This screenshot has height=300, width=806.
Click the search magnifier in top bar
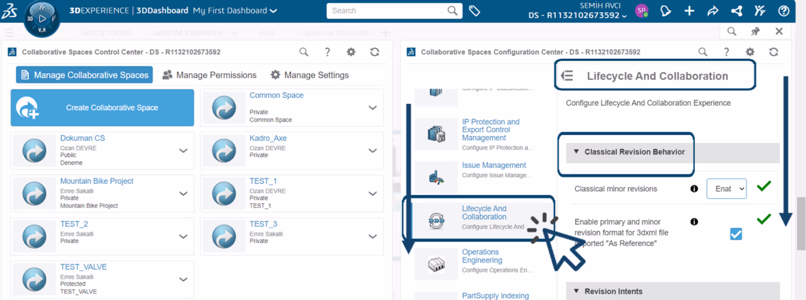[x=452, y=10]
